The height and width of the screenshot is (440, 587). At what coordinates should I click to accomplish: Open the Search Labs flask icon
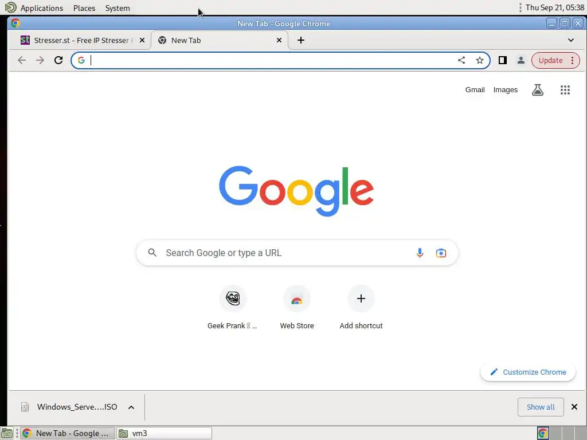coord(538,90)
